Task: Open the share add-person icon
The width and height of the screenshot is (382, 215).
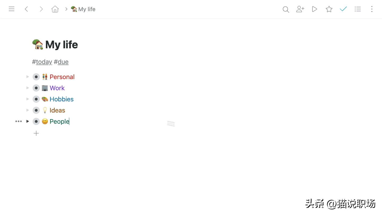Action: (x=300, y=9)
